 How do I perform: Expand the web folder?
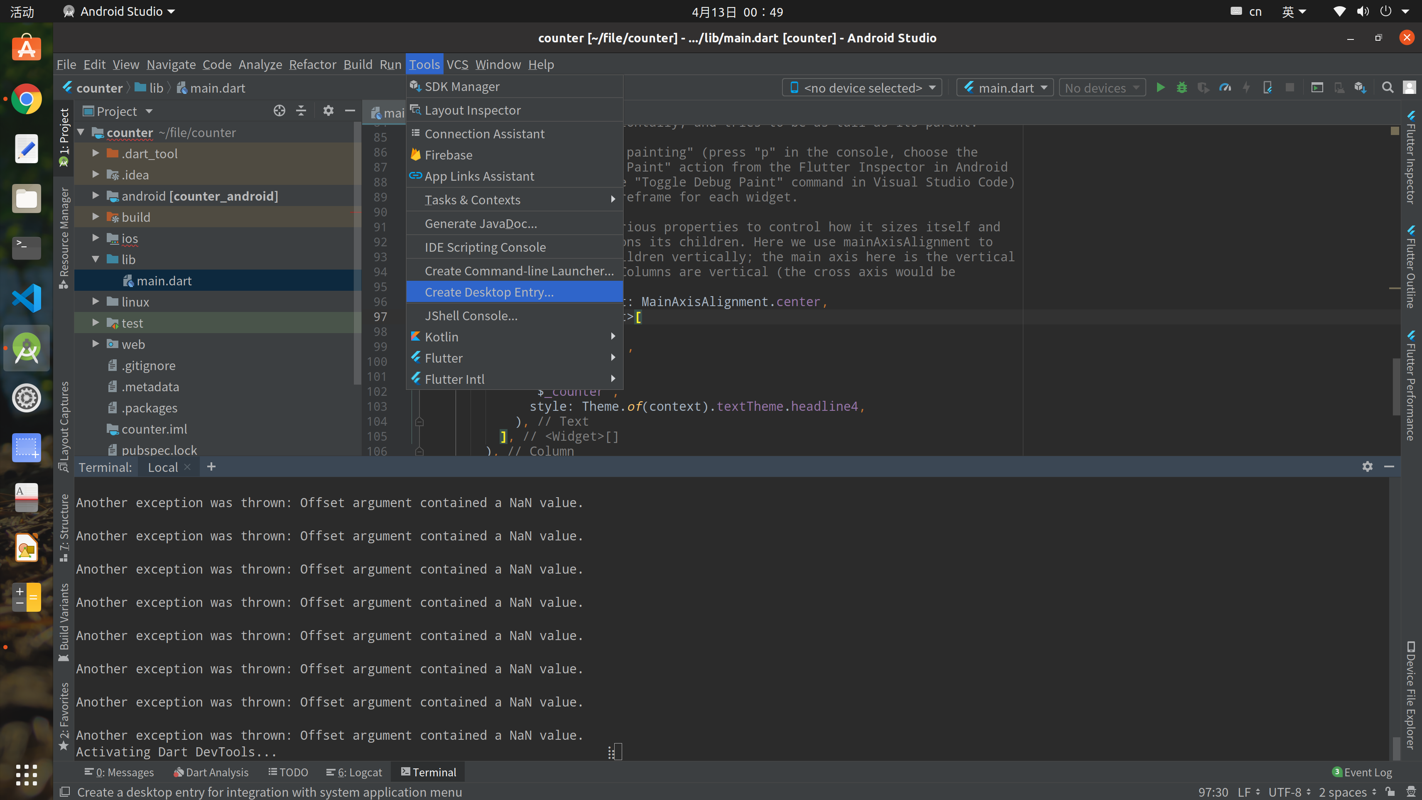[x=96, y=344]
